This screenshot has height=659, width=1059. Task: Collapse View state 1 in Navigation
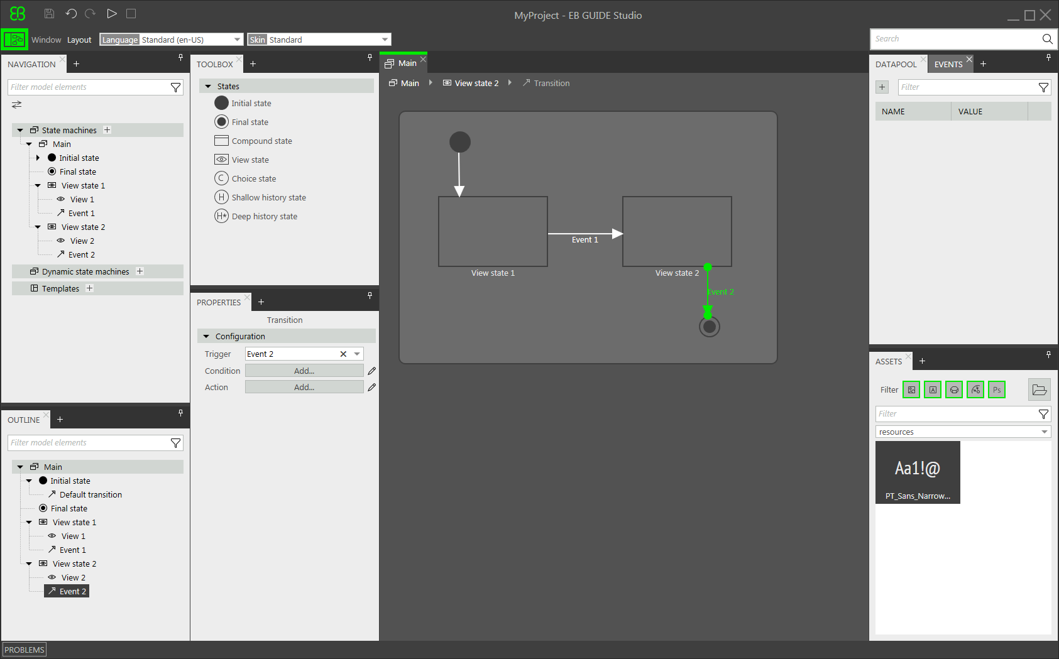(38, 185)
